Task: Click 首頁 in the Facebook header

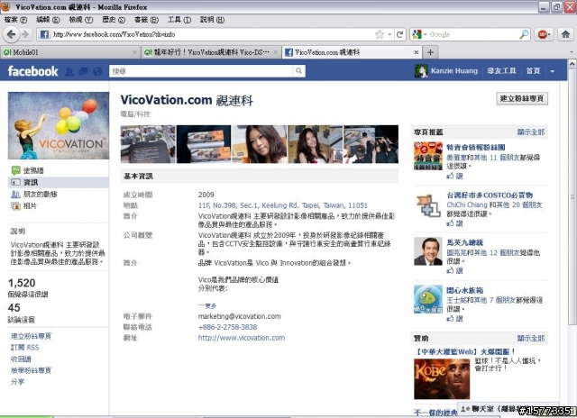Action: tap(533, 71)
